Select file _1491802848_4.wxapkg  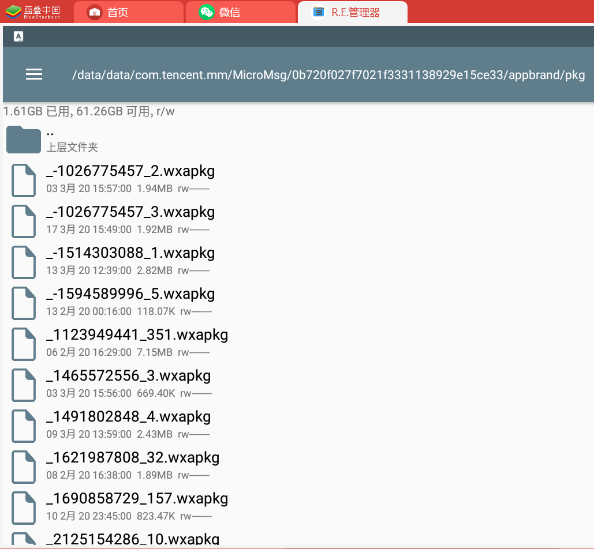coord(128,416)
